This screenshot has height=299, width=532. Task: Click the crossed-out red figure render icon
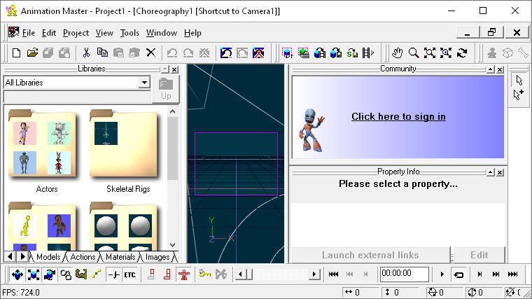tap(258, 53)
